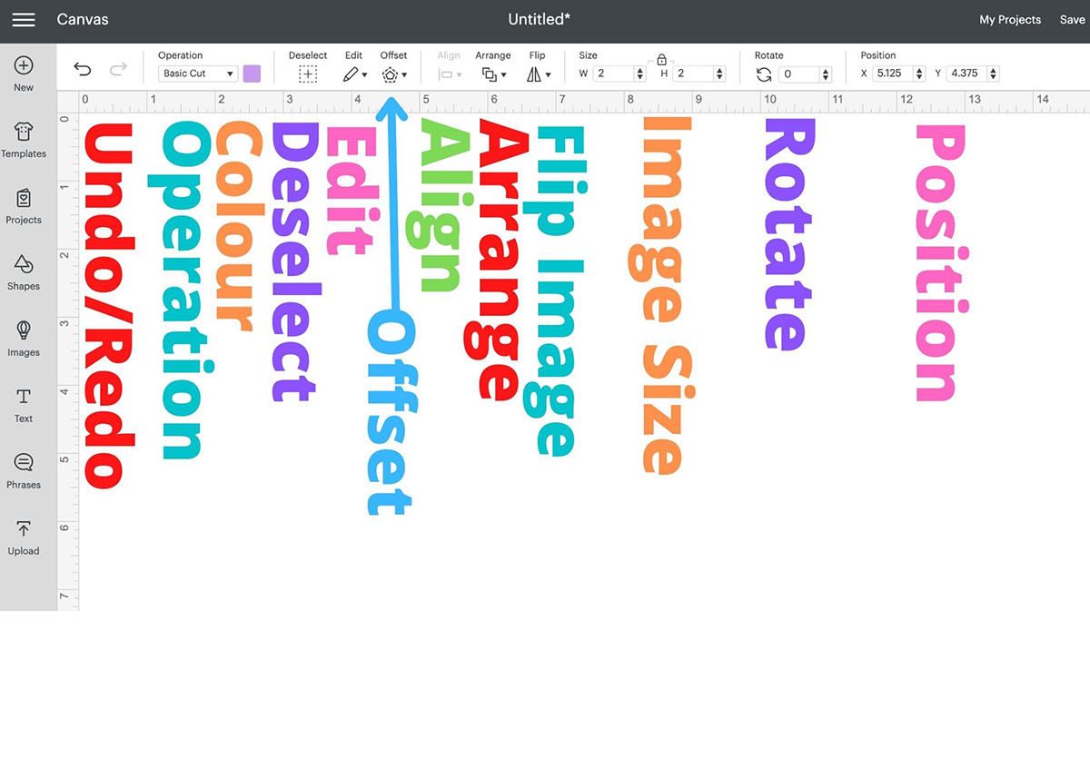
Task: Open the Images library
Action: [x=24, y=340]
